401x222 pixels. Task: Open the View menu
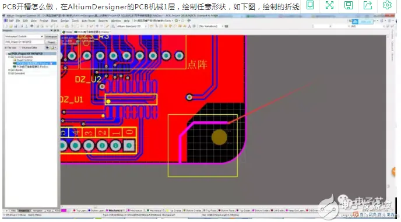click(33, 20)
